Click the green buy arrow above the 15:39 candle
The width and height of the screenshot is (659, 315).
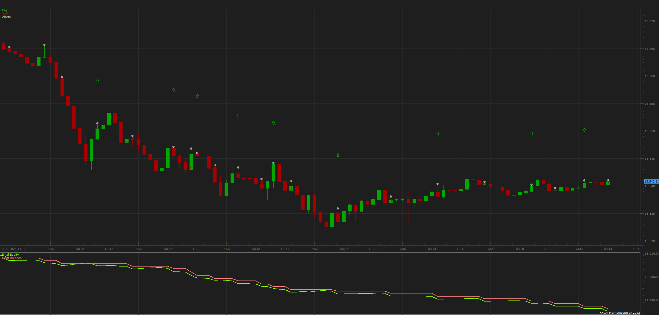click(x=238, y=116)
